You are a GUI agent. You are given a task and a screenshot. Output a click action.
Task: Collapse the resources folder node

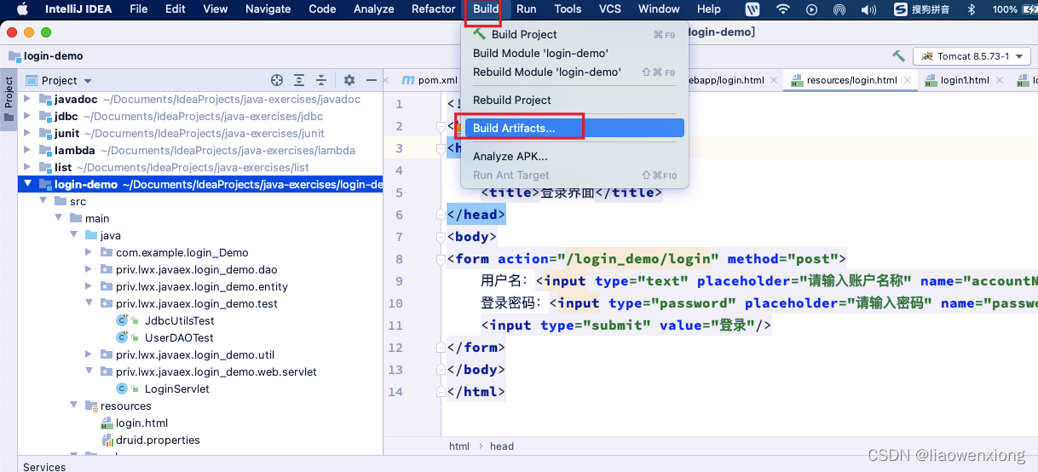coord(73,406)
